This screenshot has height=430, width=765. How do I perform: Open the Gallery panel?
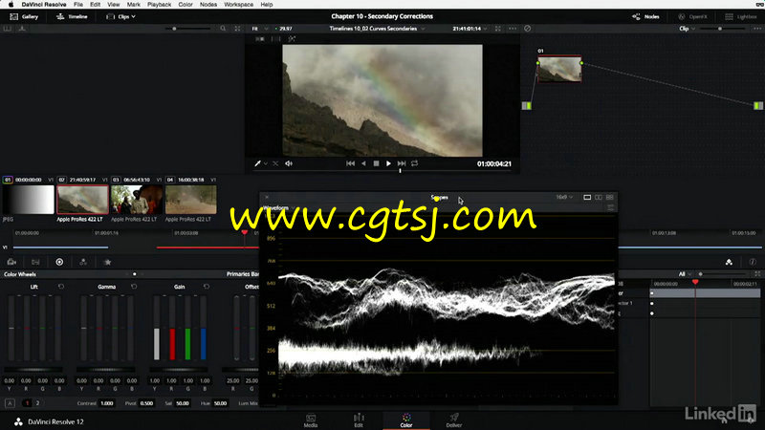click(24, 16)
